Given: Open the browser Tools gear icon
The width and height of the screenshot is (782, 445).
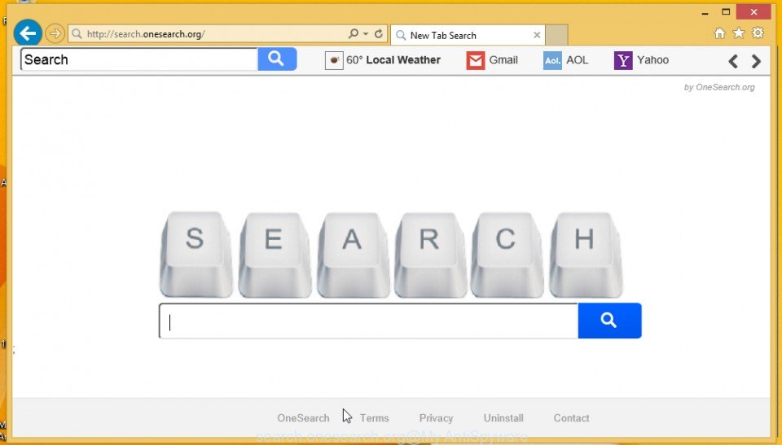Looking at the screenshot, I should coord(758,33).
